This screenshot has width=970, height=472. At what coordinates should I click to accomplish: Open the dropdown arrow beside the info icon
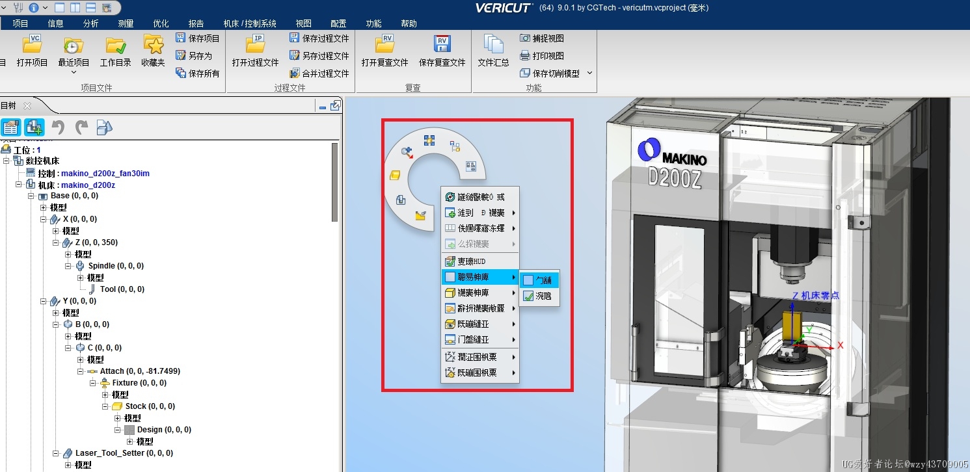45,8
